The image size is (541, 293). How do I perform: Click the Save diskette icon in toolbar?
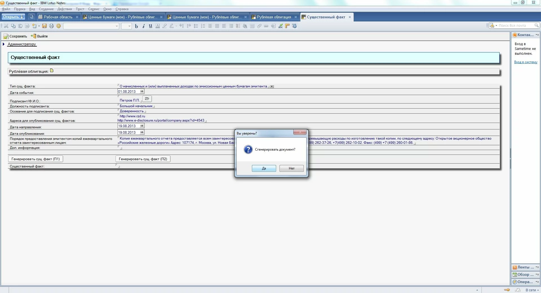pyautogui.click(x=44, y=26)
